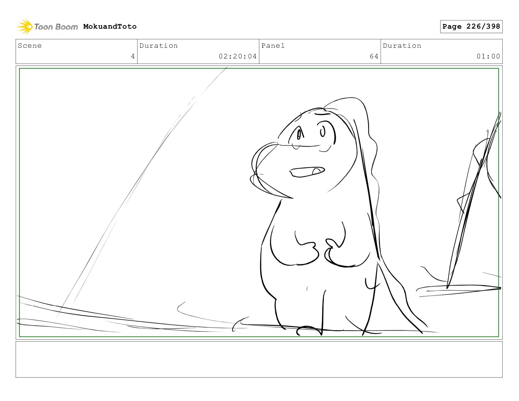Click the Scene label

(30, 46)
